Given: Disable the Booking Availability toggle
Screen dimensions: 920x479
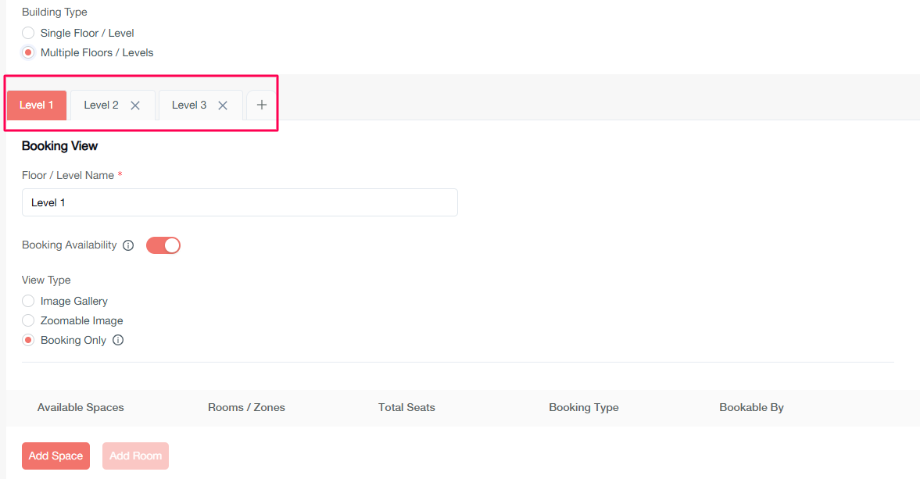Looking at the screenshot, I should click(x=163, y=245).
